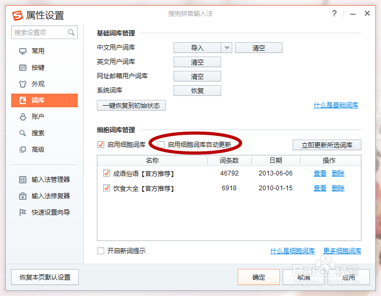Click the magnifier icon in the settings search box

click(71, 32)
